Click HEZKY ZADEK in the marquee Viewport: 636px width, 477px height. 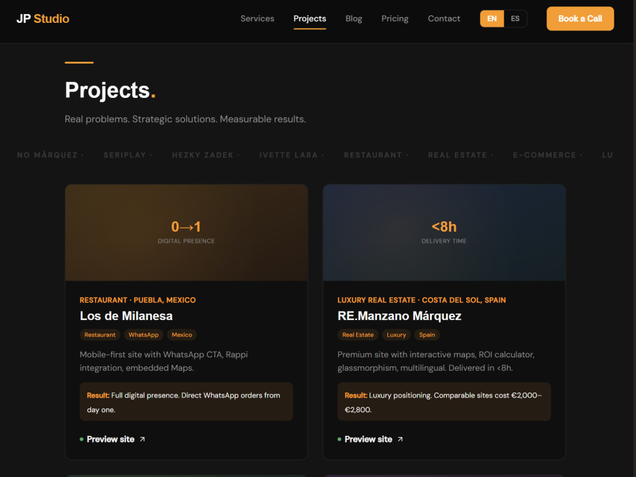click(x=203, y=155)
